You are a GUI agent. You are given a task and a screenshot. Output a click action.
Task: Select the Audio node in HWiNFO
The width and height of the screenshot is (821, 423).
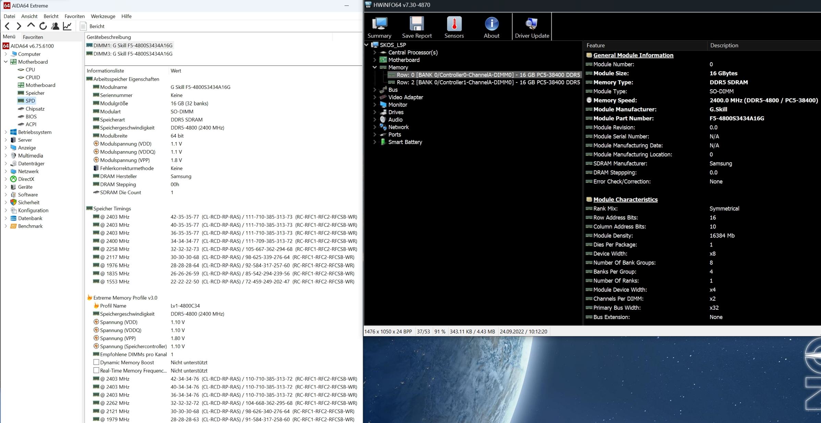[x=391, y=120]
